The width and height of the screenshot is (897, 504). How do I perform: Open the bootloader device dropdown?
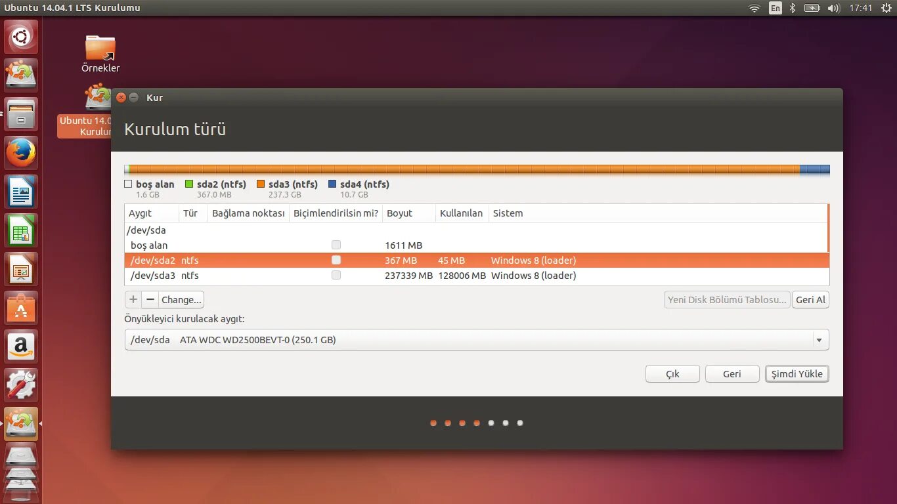point(477,340)
